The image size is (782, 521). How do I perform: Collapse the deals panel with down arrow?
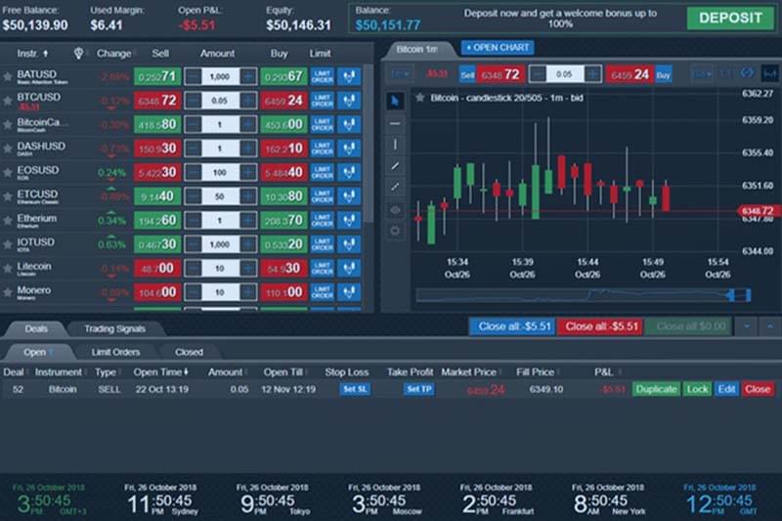[747, 326]
